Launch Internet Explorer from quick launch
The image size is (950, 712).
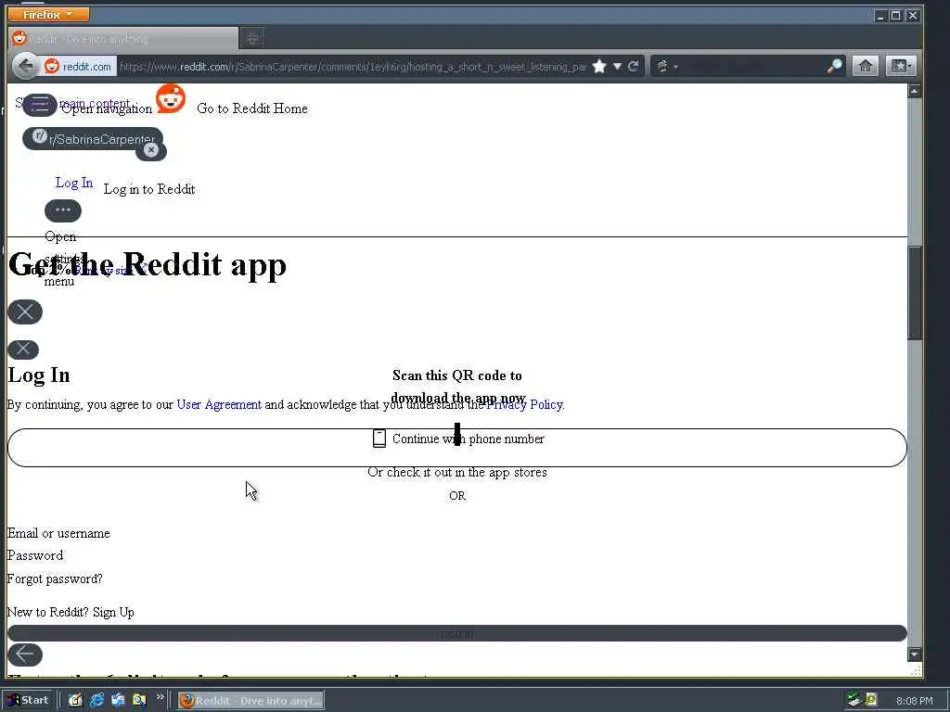pyautogui.click(x=96, y=701)
